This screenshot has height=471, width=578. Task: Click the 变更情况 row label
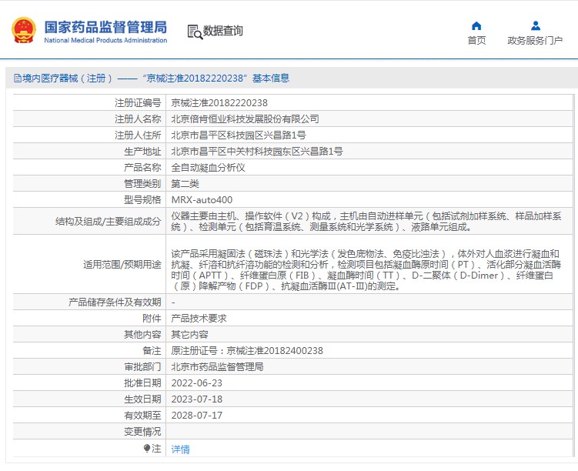click(142, 432)
